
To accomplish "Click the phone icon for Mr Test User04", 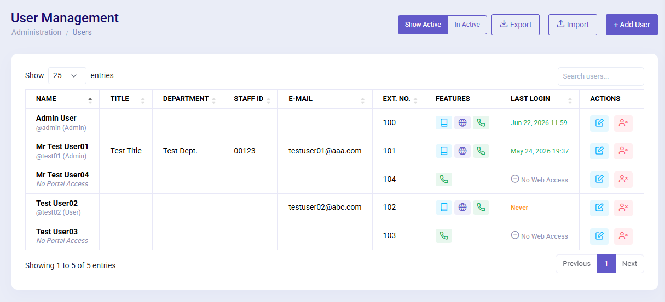I will point(444,179).
